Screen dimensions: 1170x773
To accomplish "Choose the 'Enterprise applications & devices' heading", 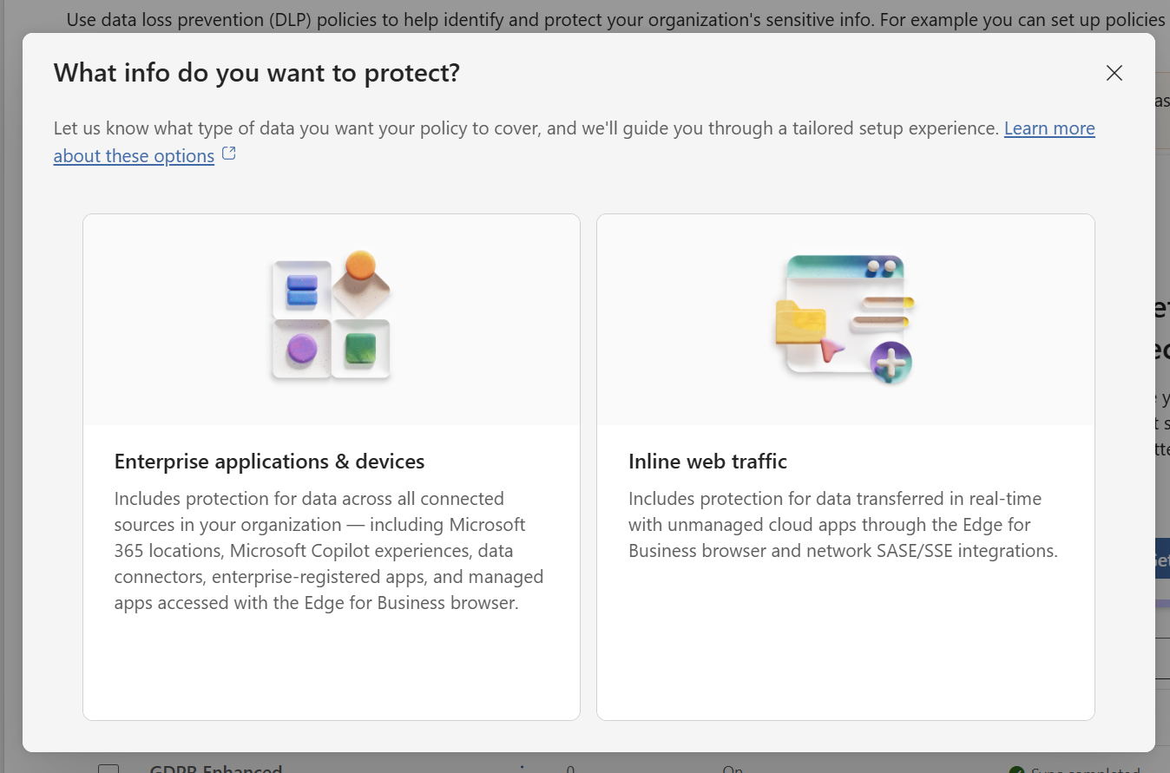I will (269, 462).
